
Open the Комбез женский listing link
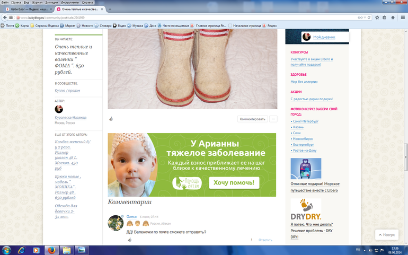[x=73, y=155]
